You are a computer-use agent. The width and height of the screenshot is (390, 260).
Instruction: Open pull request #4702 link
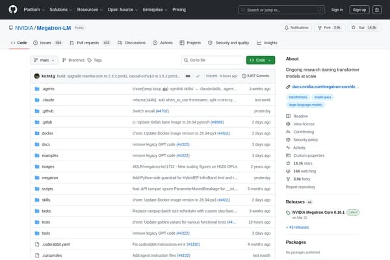tap(162, 111)
